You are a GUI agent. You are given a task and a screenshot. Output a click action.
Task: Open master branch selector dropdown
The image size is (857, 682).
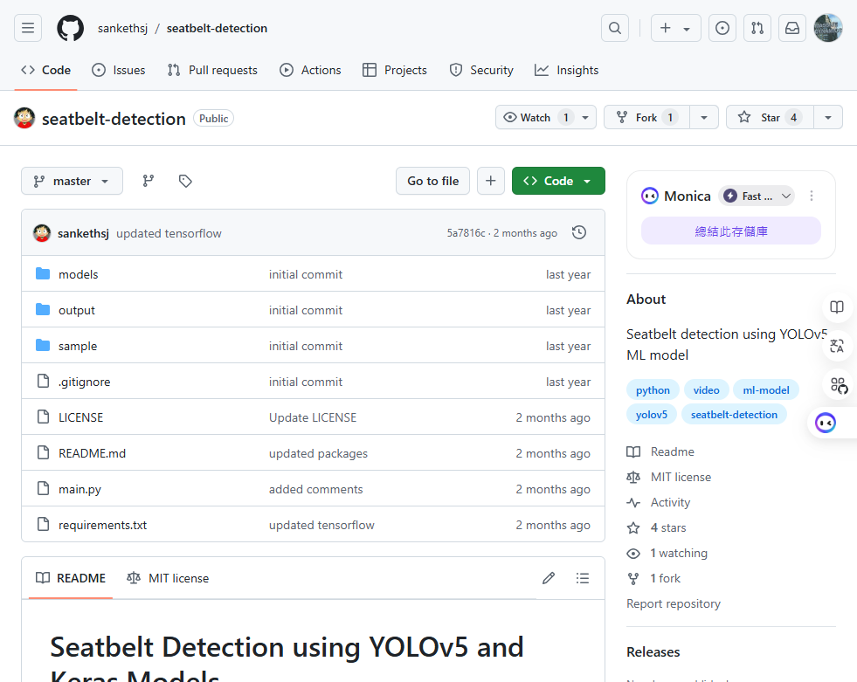click(x=72, y=181)
